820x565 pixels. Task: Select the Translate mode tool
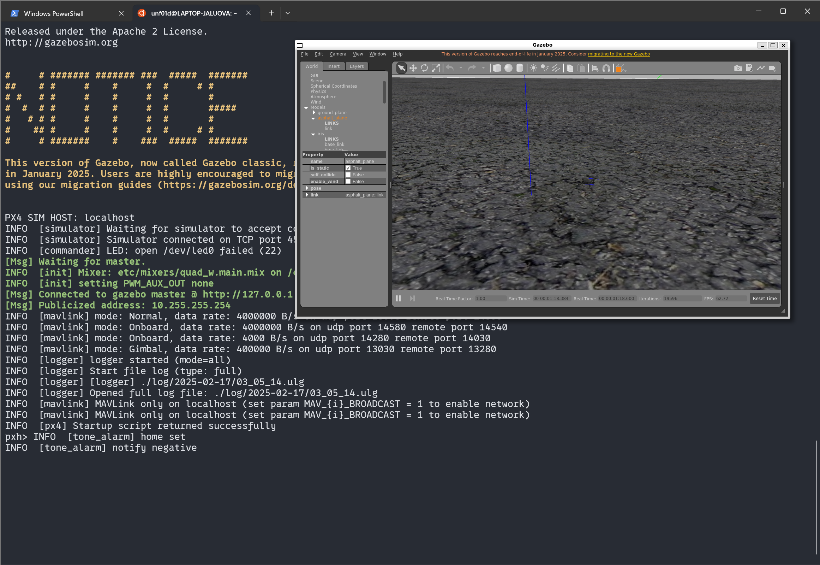[x=413, y=68]
